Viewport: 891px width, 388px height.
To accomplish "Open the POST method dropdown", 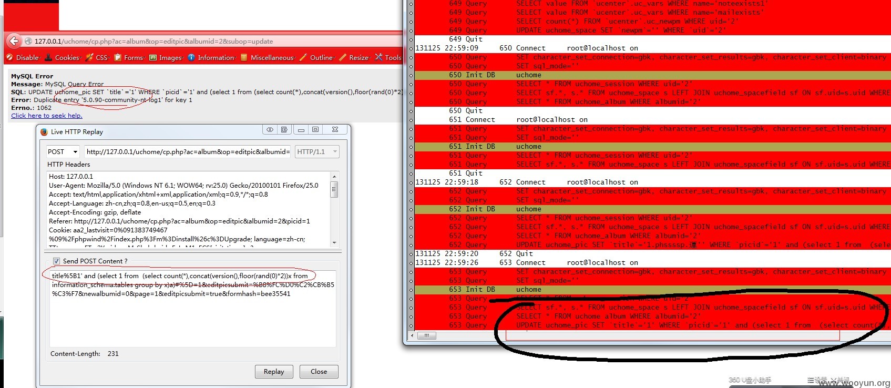I will pos(63,152).
